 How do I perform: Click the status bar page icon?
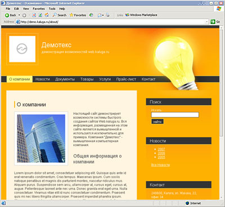pos(3,203)
